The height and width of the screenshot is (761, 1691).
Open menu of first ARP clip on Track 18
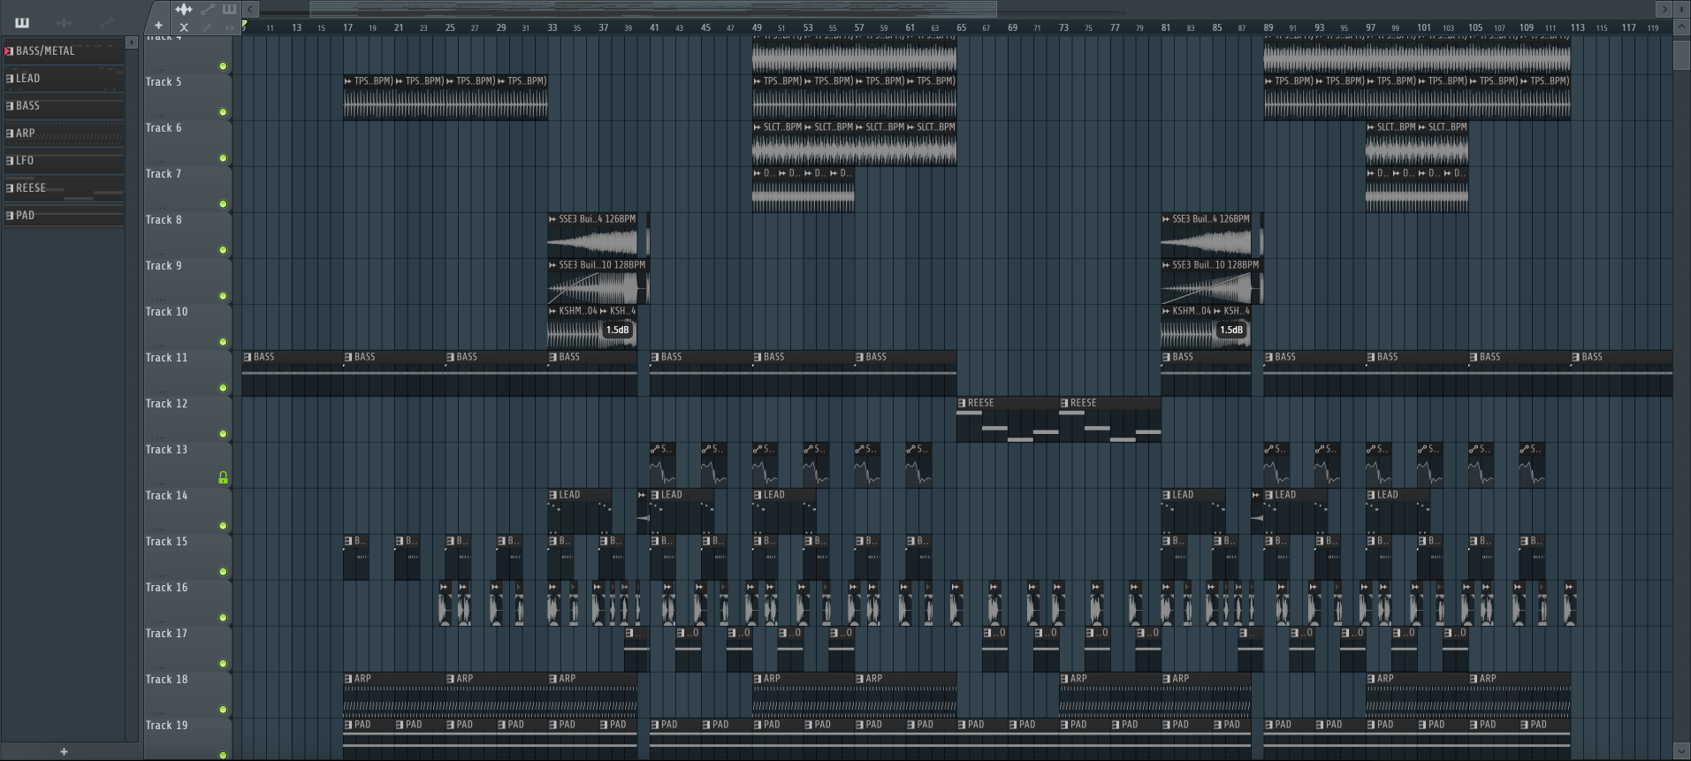point(348,679)
